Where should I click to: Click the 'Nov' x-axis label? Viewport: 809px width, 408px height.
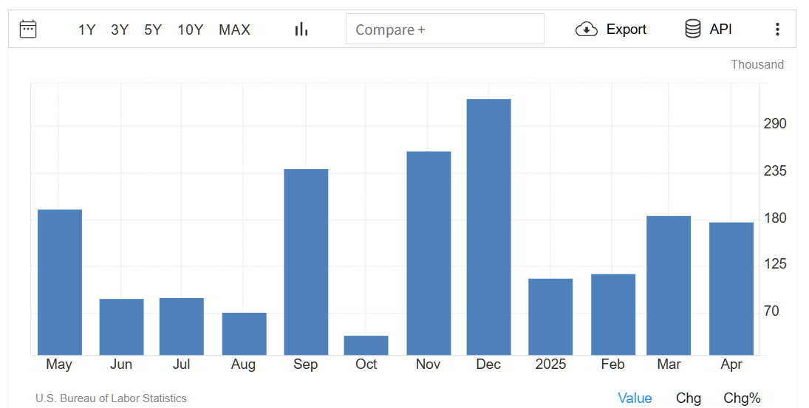[x=429, y=364]
